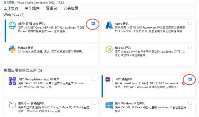Enable the C++ desktop development checkbox

93,103
